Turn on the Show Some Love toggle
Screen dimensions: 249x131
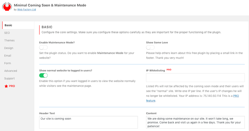pyautogui.click(x=150, y=48)
